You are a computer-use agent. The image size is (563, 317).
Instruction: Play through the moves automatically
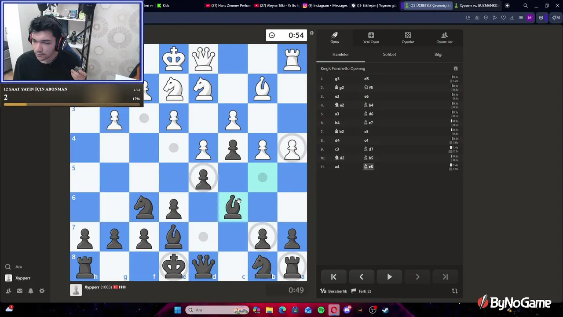point(389,277)
